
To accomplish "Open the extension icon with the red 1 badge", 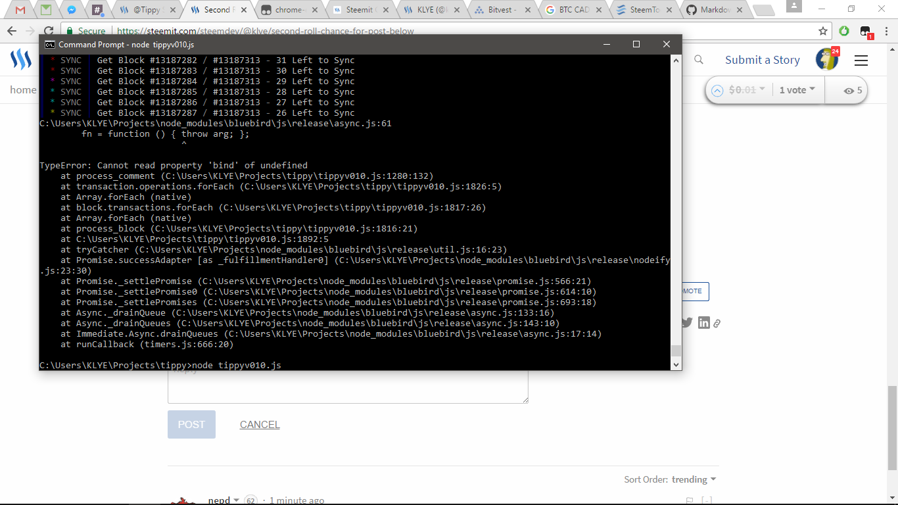I will point(865,32).
